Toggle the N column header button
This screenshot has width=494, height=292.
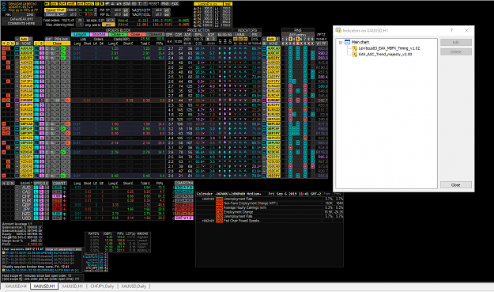(13, 44)
